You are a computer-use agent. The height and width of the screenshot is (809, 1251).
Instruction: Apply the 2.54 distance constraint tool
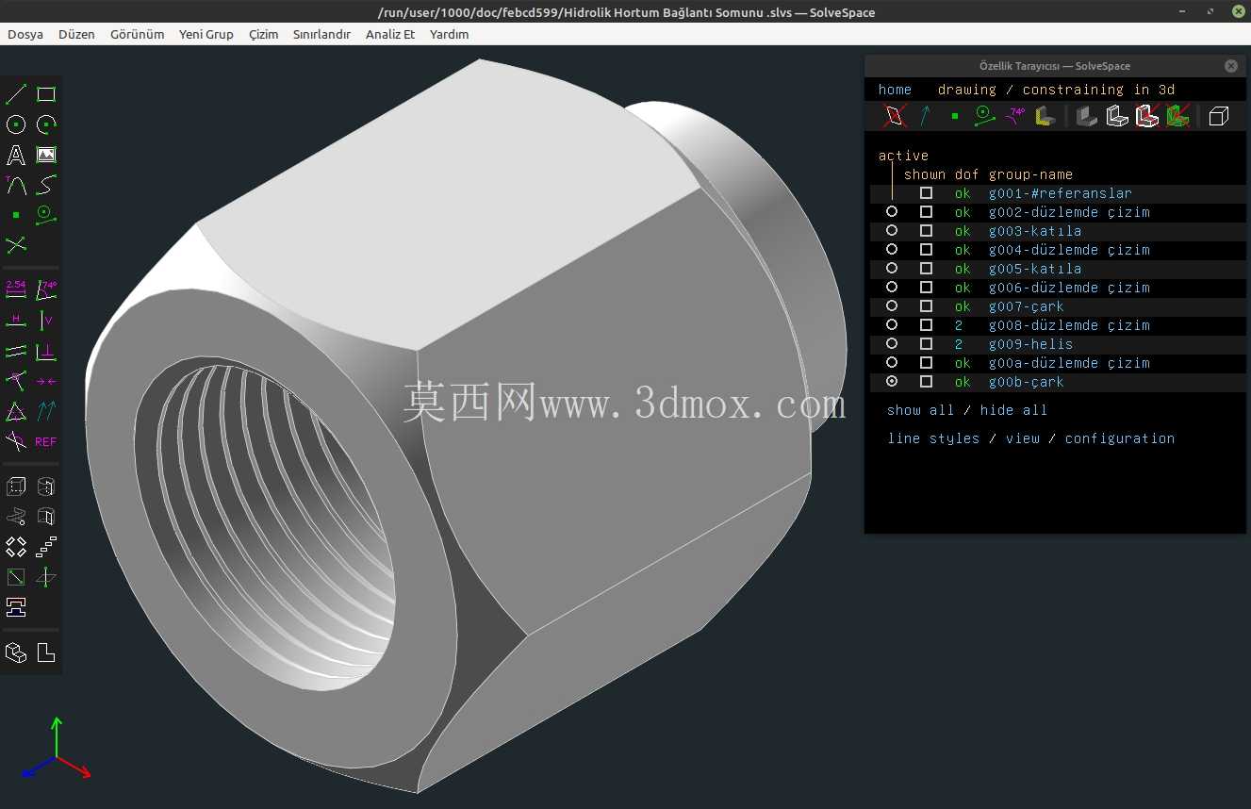click(x=16, y=289)
